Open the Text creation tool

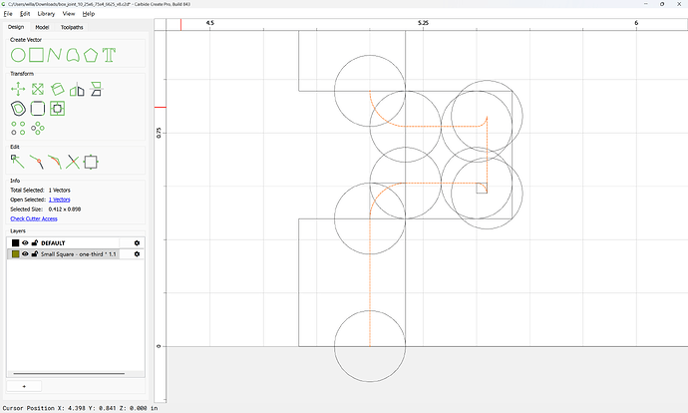pos(109,55)
